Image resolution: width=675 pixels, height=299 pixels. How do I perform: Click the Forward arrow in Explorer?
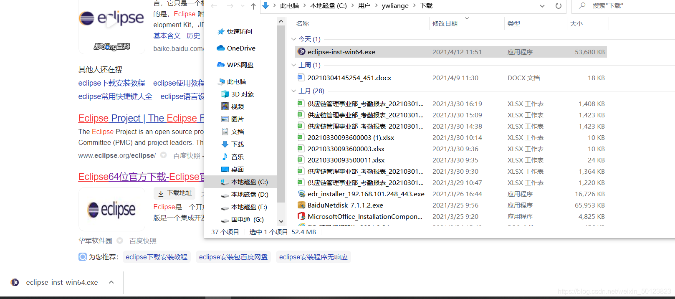[x=230, y=6]
